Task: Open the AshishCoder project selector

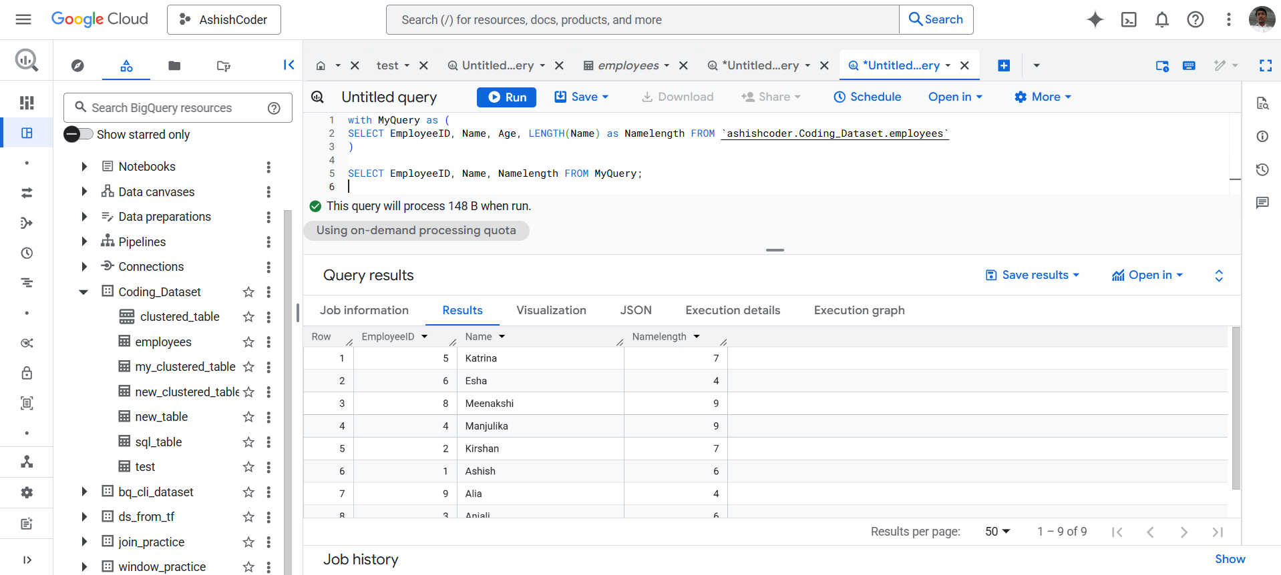Action: click(224, 19)
